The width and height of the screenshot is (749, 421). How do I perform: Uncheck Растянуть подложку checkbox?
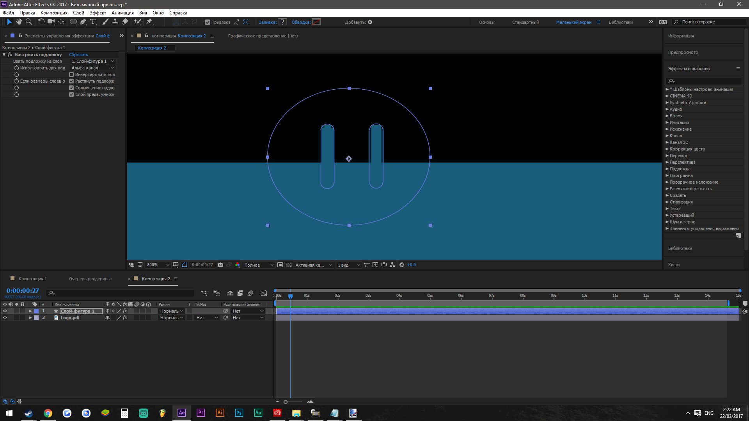(x=71, y=81)
